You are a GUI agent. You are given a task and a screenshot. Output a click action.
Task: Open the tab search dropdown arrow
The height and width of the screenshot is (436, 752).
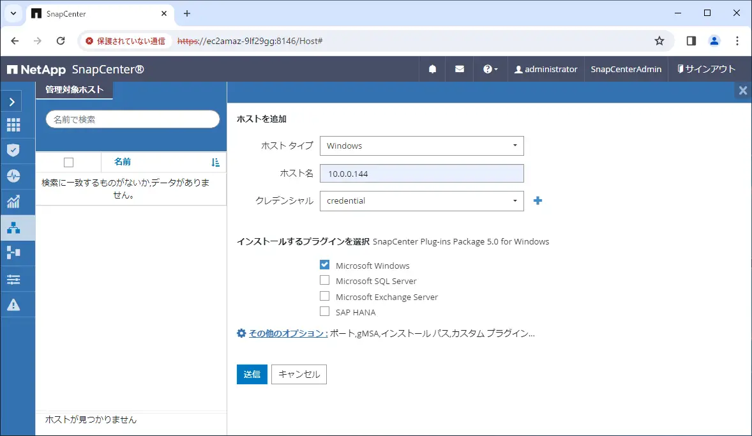point(13,13)
